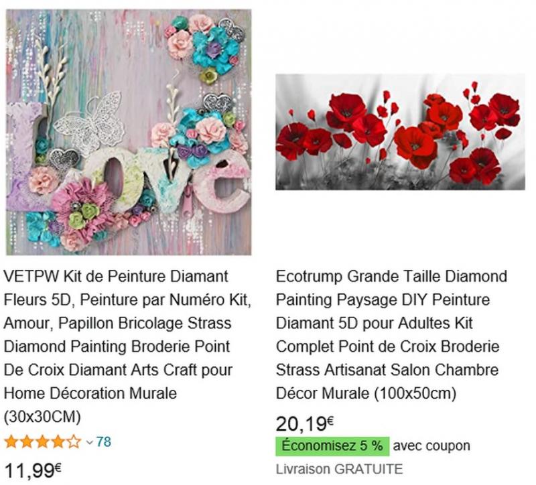Image resolution: width=536 pixels, height=485 pixels.
Task: Click the green Économisez 5 % coupon badge
Action: (332, 446)
